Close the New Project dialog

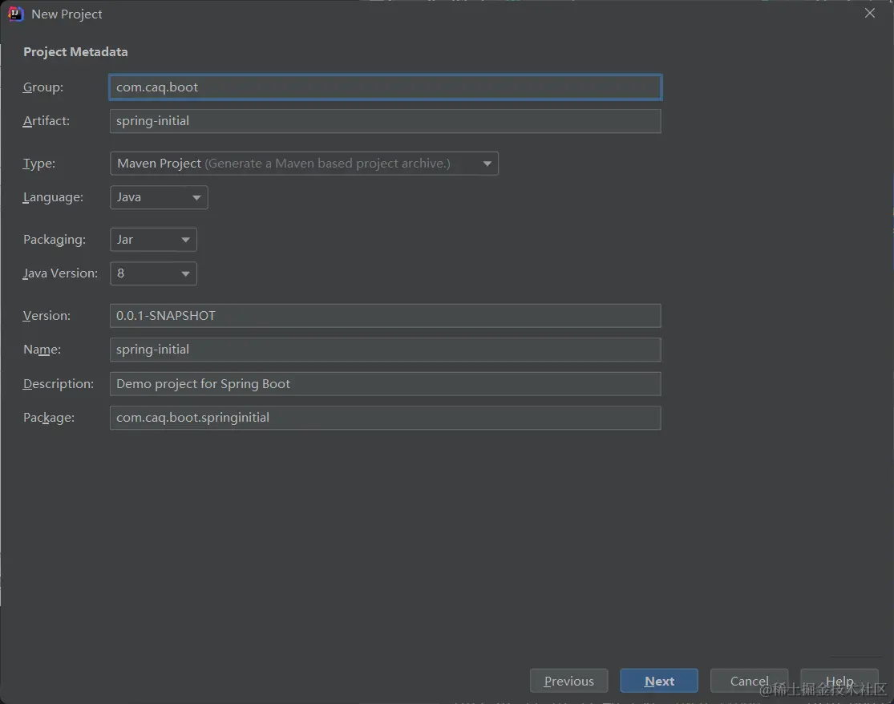[x=869, y=13]
